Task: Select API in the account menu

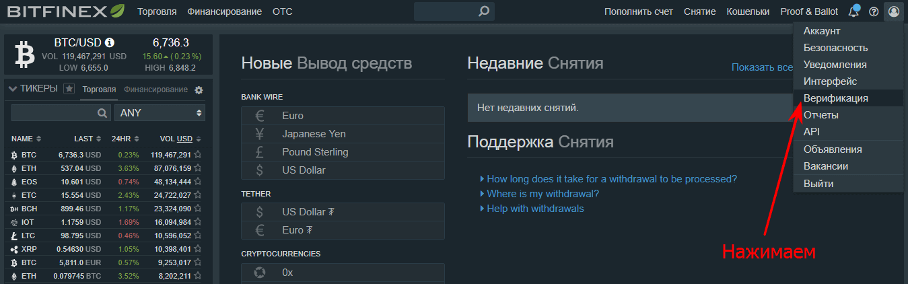Action: [848, 132]
